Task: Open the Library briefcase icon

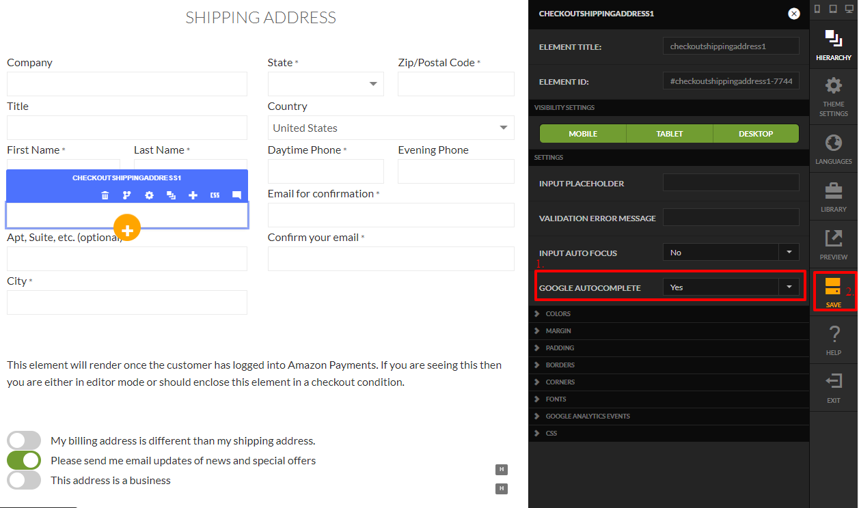Action: pos(833,189)
